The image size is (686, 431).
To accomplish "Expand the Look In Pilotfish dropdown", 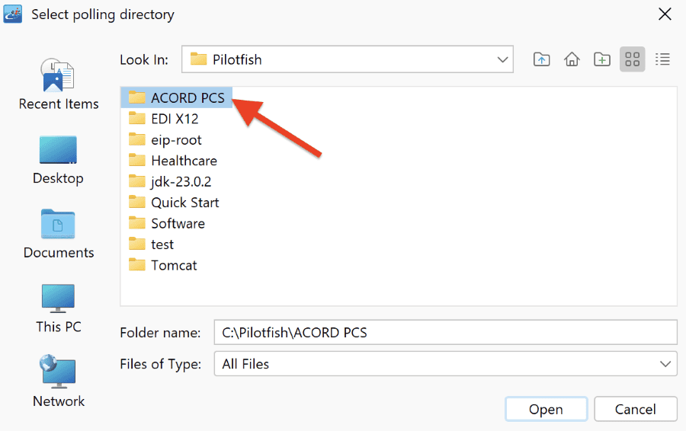I will (x=348, y=59).
